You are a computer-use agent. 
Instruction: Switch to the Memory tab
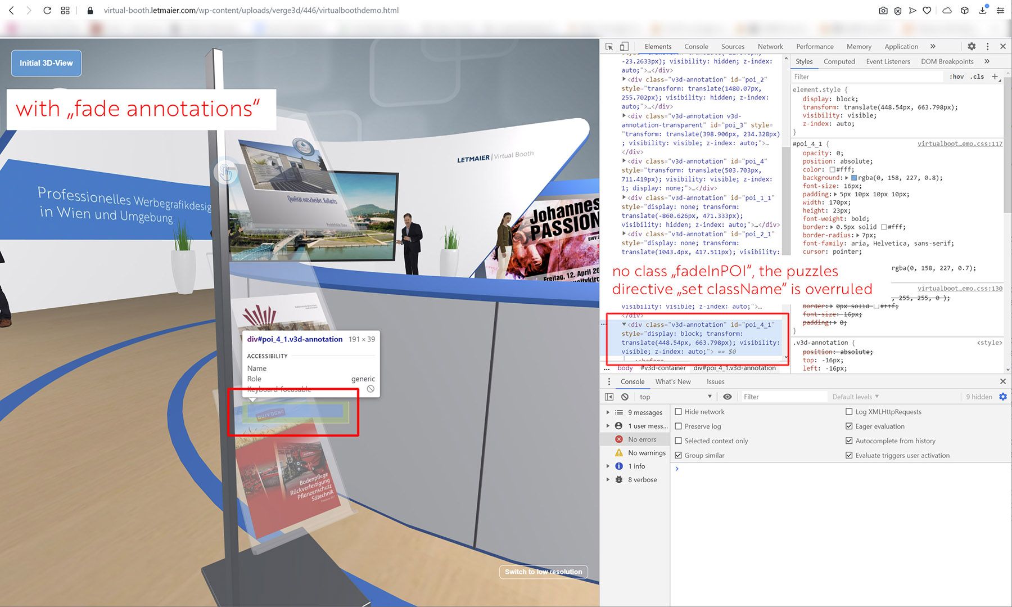tap(859, 47)
